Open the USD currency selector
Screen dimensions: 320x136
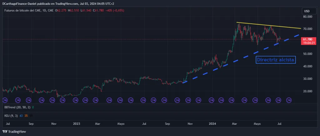[309, 11]
